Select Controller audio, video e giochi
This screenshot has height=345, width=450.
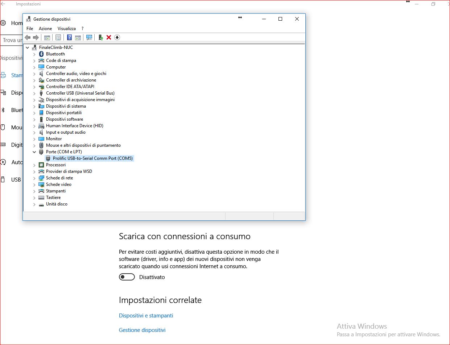point(76,74)
